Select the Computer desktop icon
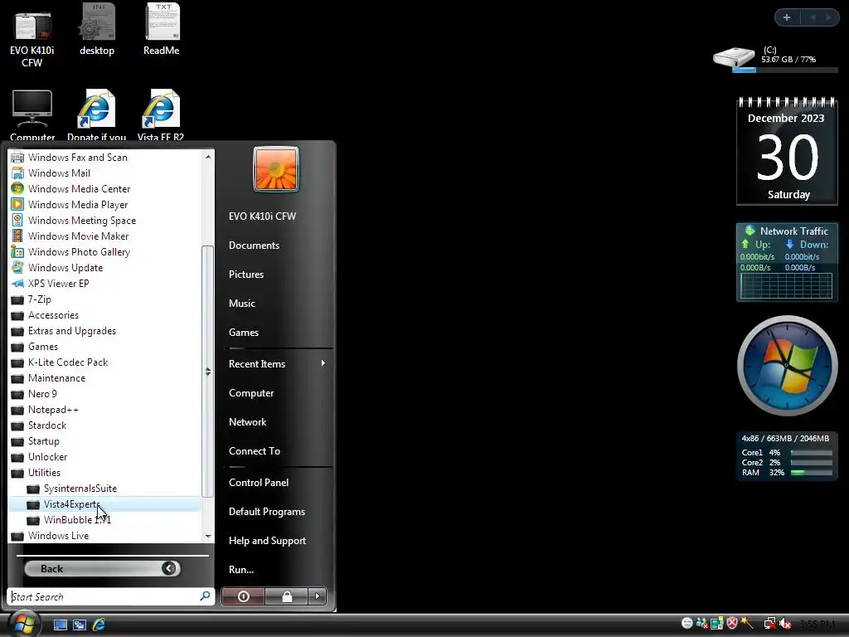849x637 pixels. coord(32,115)
